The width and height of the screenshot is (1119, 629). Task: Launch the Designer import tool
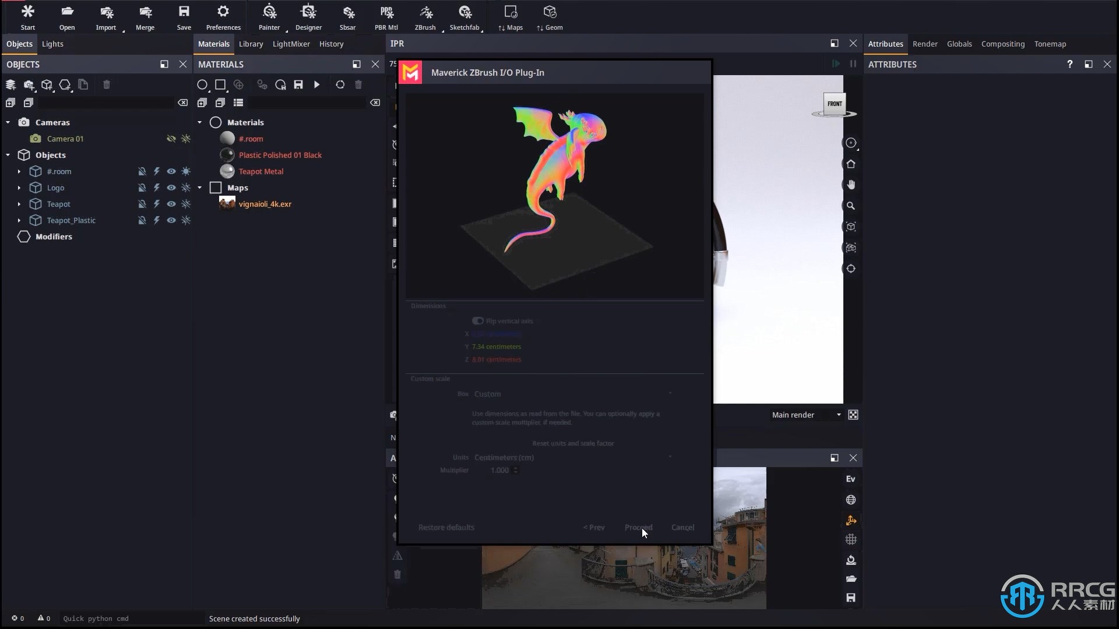click(308, 17)
